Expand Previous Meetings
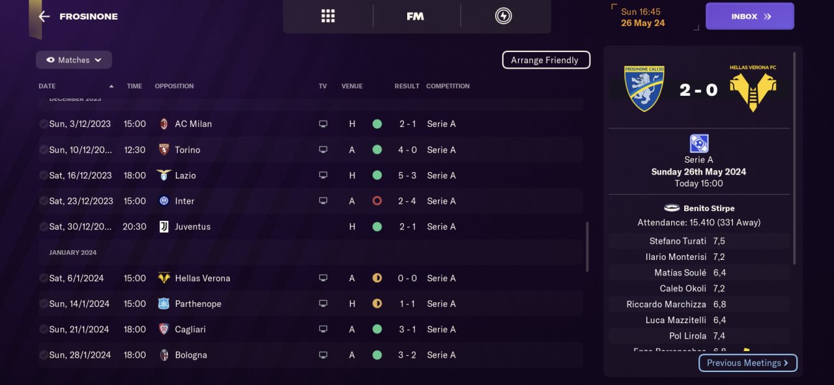Image resolution: width=834 pixels, height=385 pixels. point(747,363)
